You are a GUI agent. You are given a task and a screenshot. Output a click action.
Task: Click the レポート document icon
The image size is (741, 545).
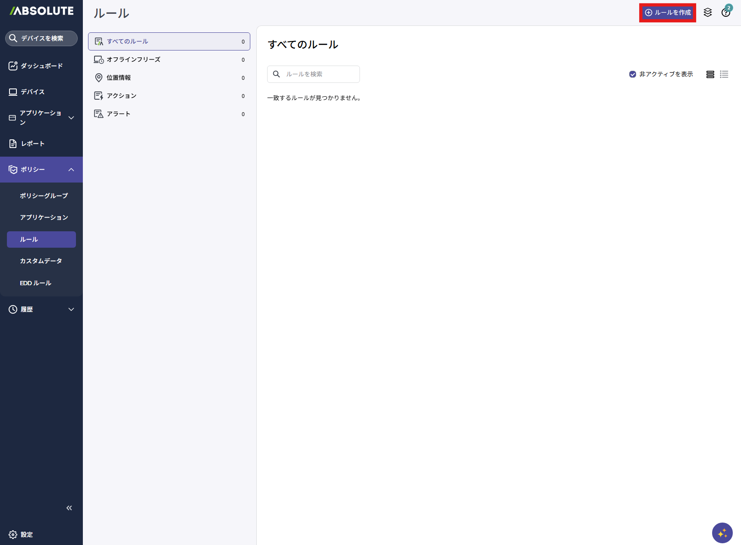(13, 144)
